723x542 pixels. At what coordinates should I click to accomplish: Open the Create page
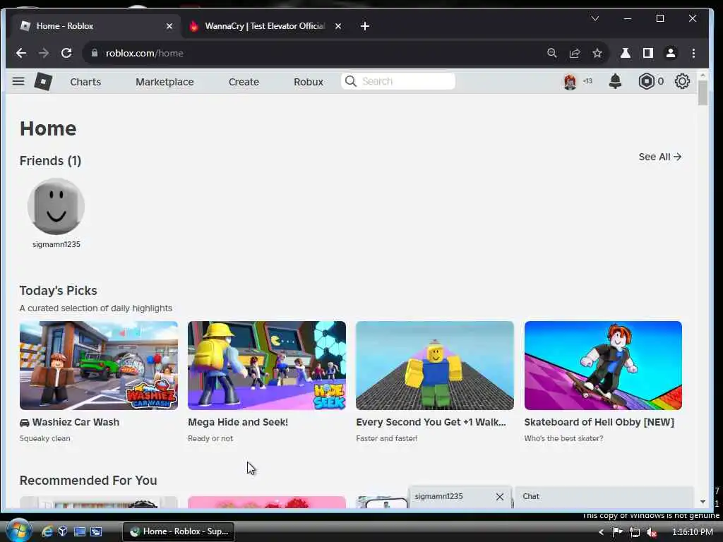coord(244,82)
